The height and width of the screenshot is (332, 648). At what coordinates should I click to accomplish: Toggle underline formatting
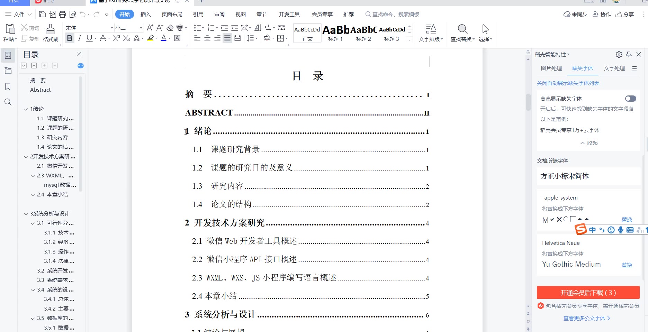click(89, 38)
